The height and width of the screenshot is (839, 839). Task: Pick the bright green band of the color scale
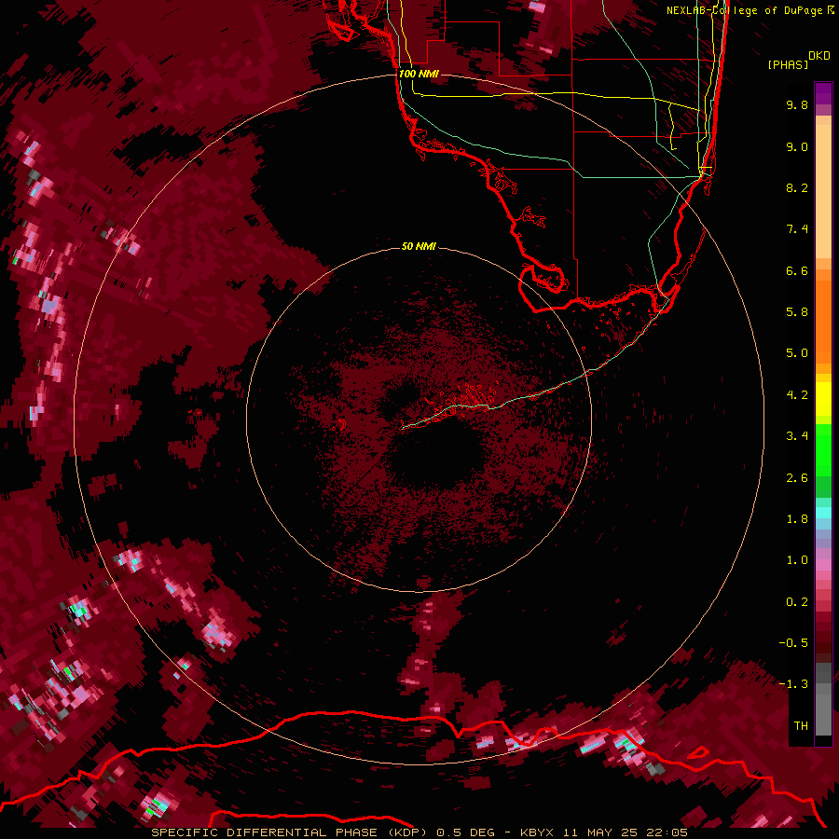[823, 452]
